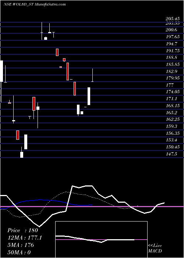Select the 150.45 price level label

(x=173, y=147)
